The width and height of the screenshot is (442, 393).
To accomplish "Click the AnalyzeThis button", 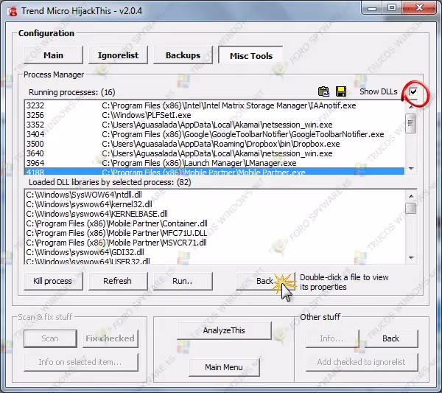I will [224, 330].
